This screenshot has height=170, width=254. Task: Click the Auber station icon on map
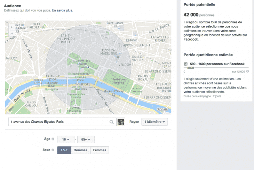(x=127, y=40)
